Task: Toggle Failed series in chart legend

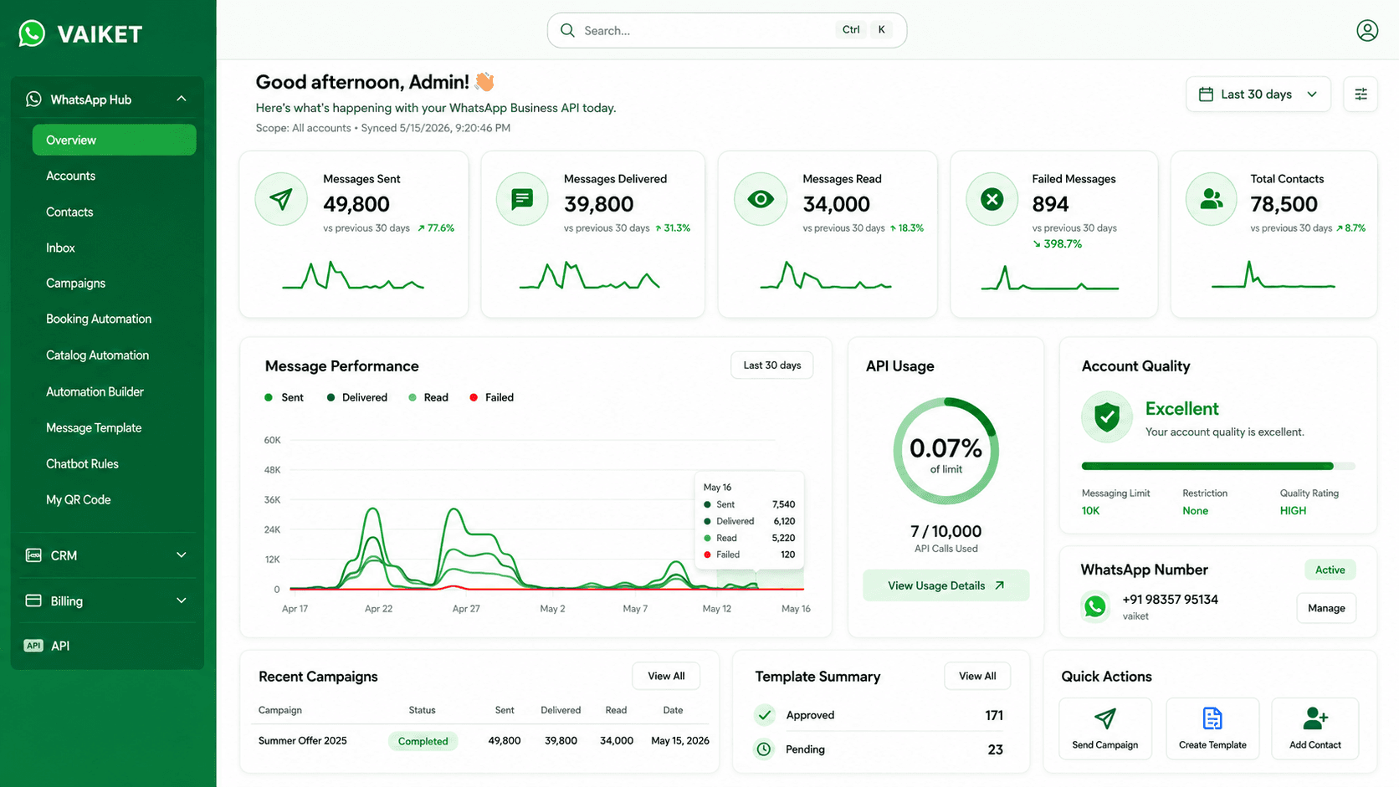Action: point(492,397)
